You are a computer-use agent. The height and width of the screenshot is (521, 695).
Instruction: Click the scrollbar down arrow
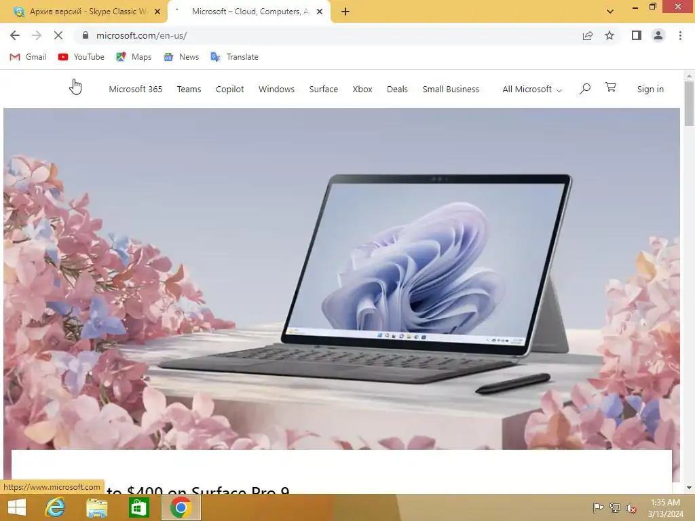(x=689, y=488)
